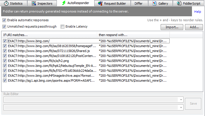Viewport: 205px width, 116px height.
Task: Click the Add... button
Action: [x=194, y=27]
